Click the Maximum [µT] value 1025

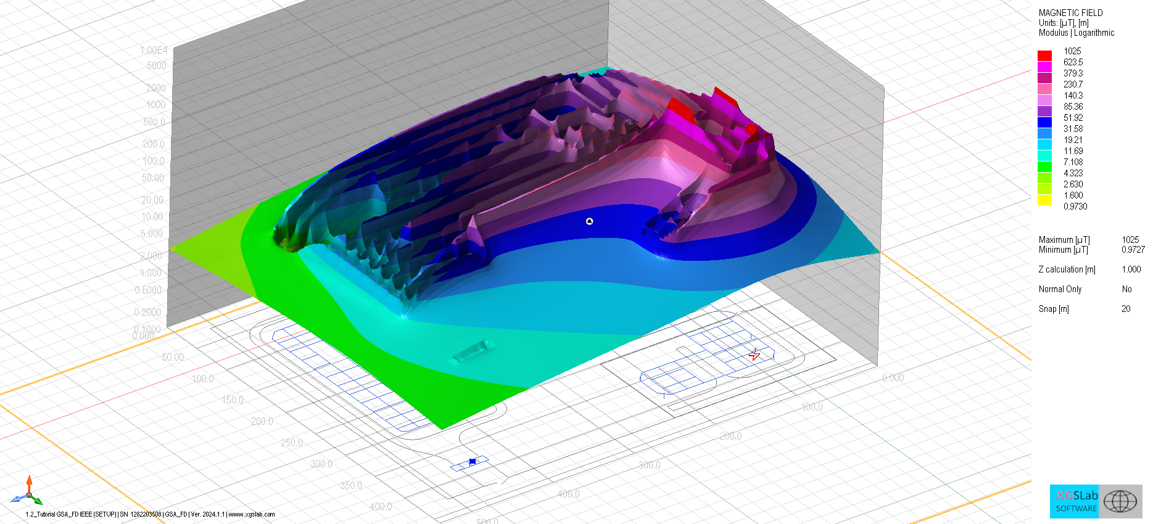(1130, 240)
